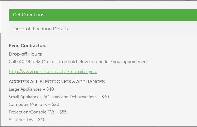Click the $20 price
The height and width of the screenshot is (127, 197).
(56, 104)
